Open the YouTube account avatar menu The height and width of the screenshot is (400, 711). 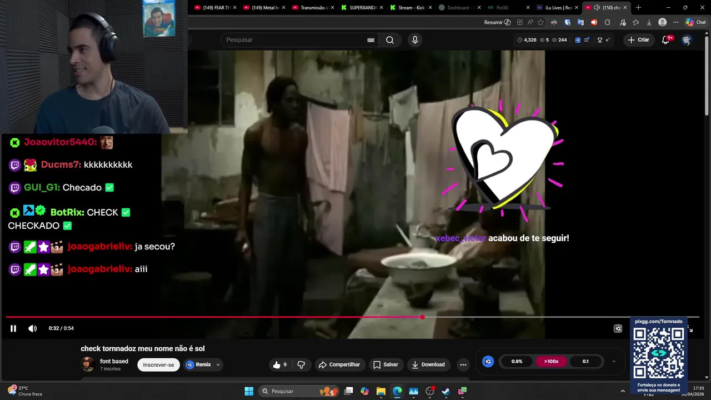(687, 40)
